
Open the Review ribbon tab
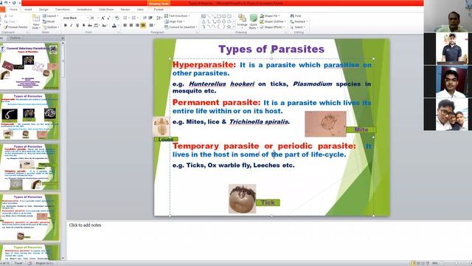pos(125,10)
